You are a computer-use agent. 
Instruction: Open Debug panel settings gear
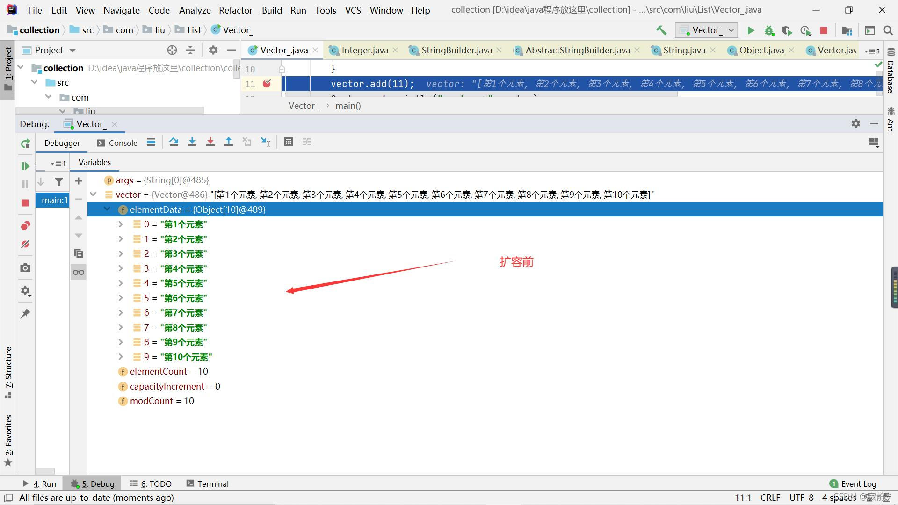pyautogui.click(x=856, y=123)
